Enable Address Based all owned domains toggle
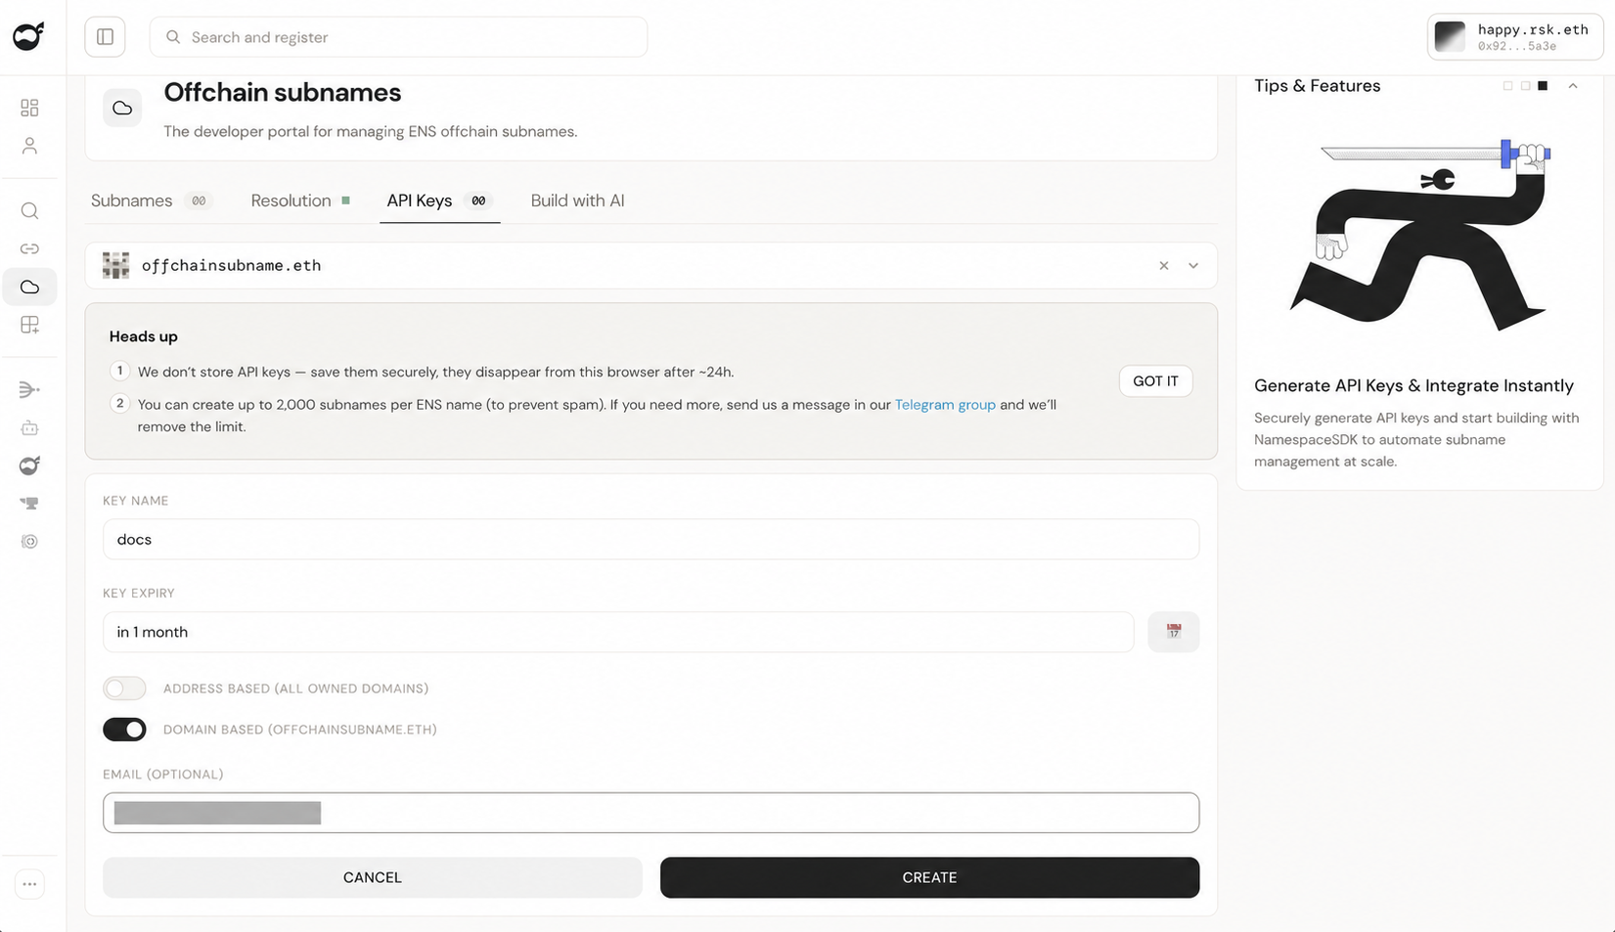This screenshot has width=1615, height=932. pos(124,688)
